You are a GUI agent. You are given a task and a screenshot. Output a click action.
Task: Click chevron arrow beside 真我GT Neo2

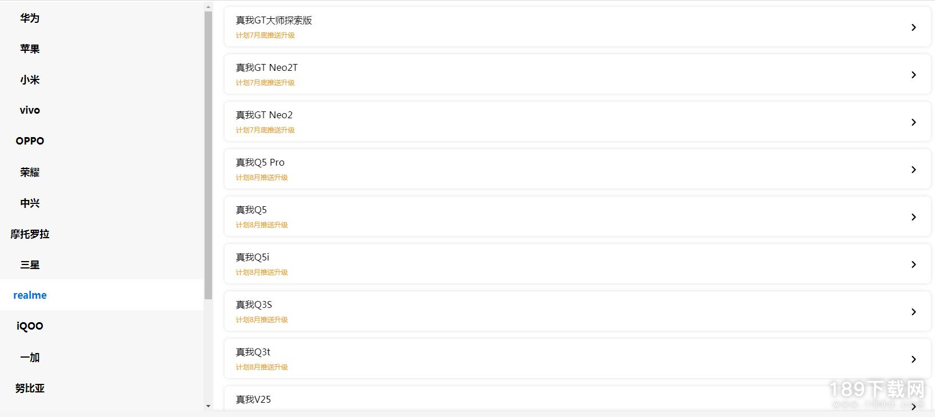coord(913,122)
